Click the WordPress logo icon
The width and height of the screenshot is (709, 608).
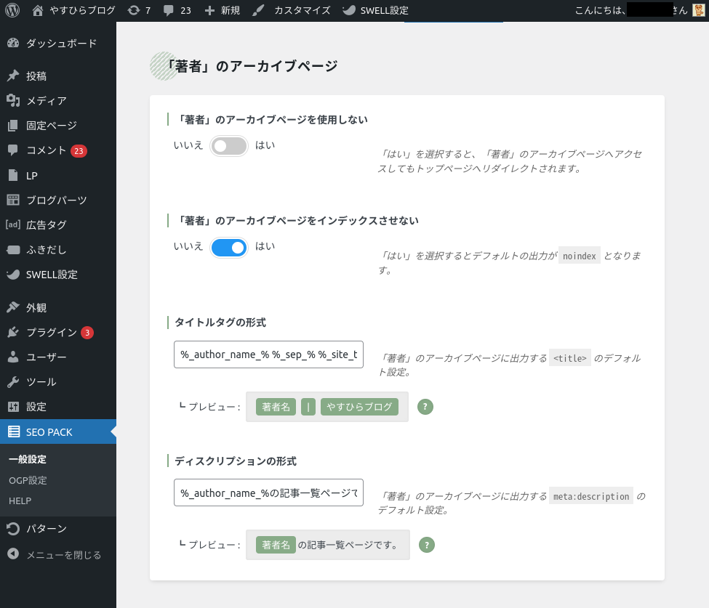(x=12, y=10)
